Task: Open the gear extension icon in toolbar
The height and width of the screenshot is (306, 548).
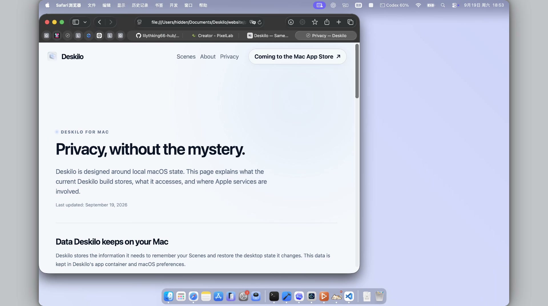Action: point(303,22)
